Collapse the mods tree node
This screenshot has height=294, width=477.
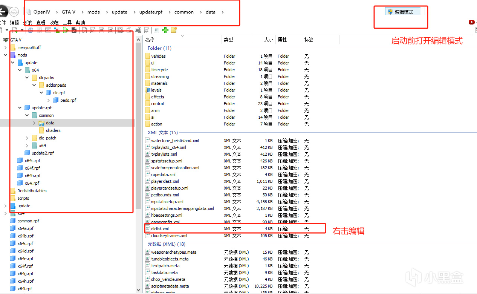[x=5, y=55]
